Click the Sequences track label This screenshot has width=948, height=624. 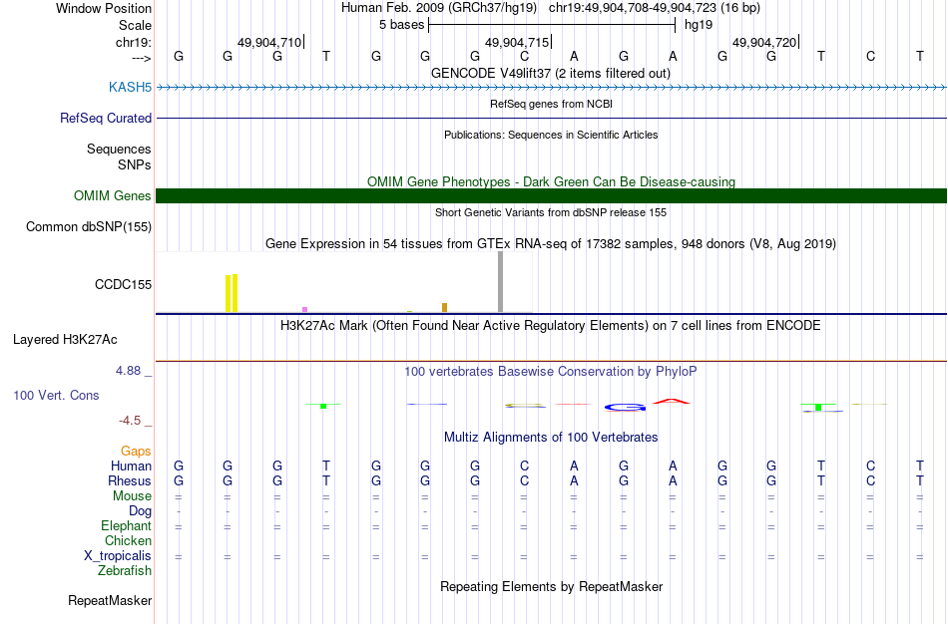point(119,149)
